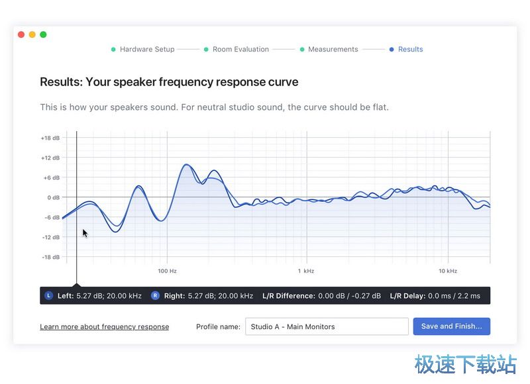Select the L/R Delay readout

(x=435, y=296)
